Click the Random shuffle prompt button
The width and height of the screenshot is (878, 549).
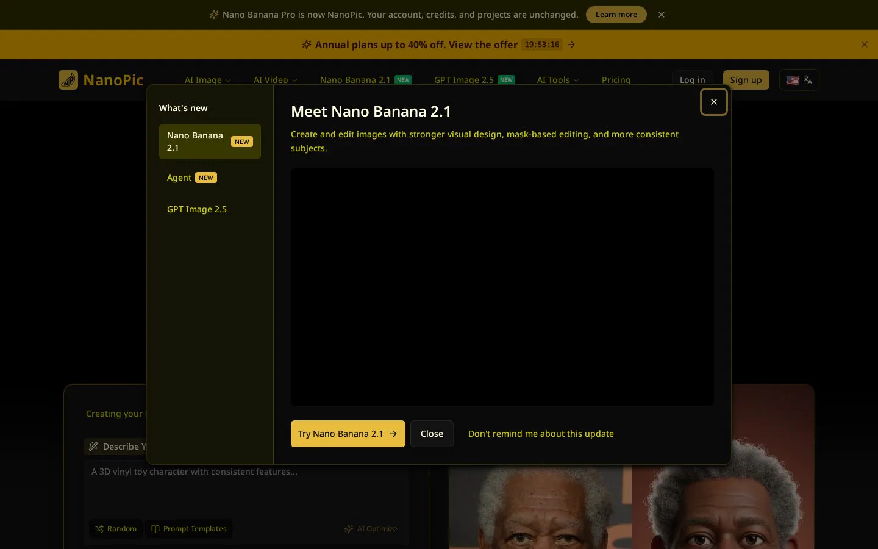click(x=116, y=529)
